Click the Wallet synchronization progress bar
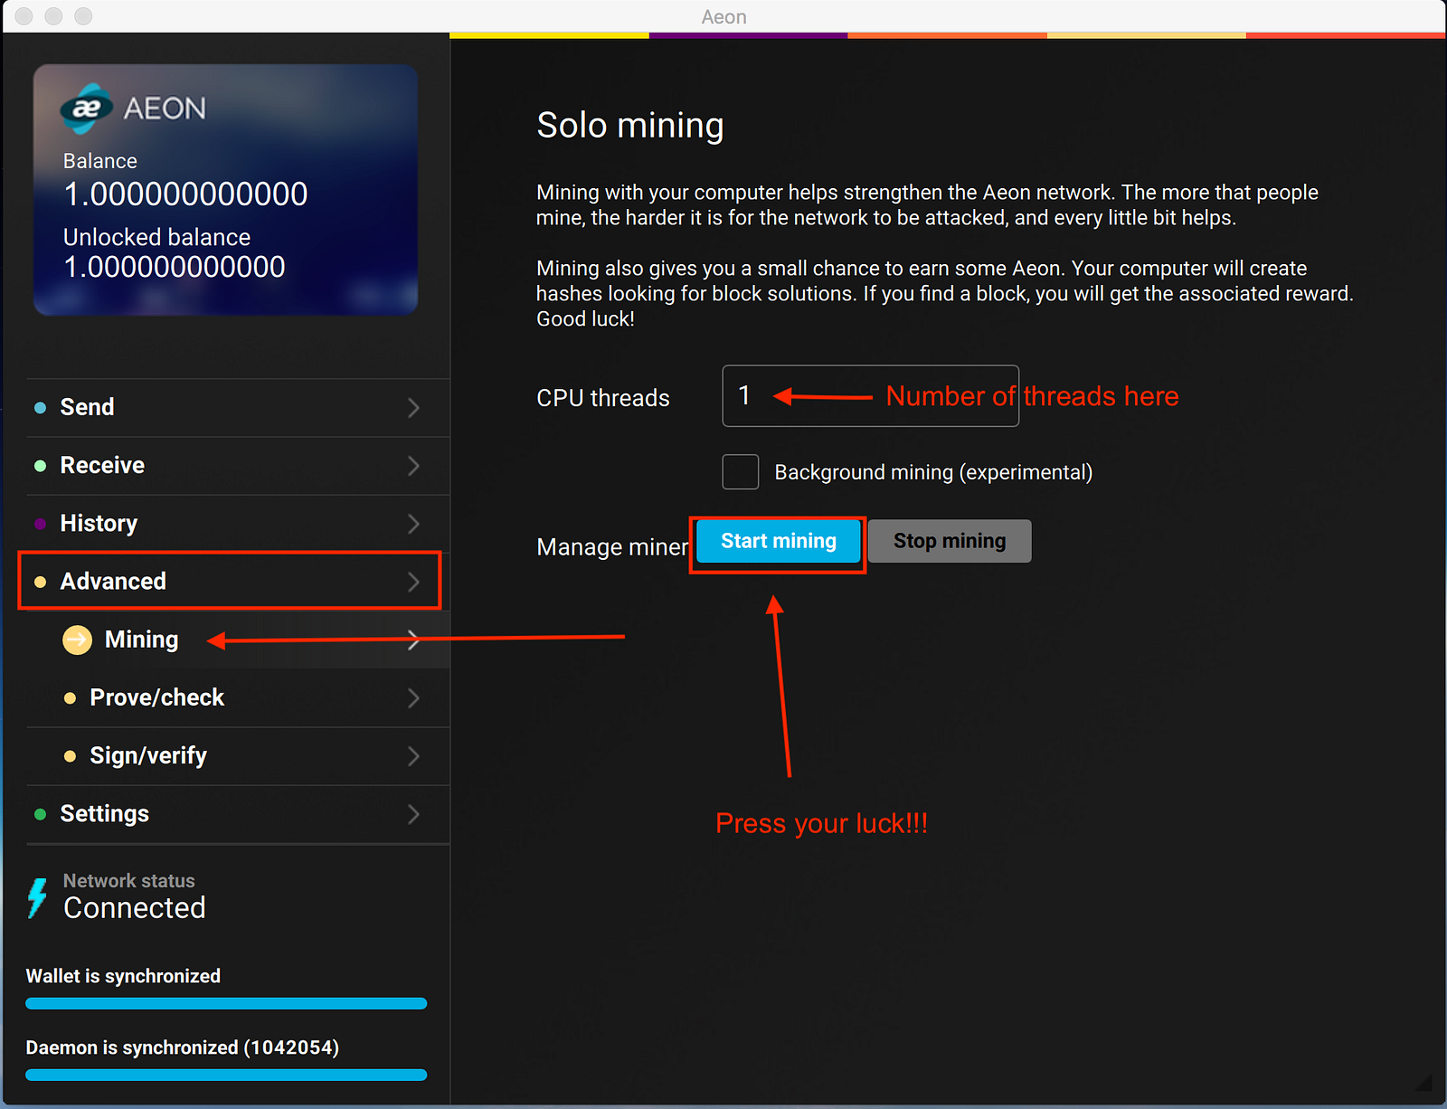 click(226, 1003)
